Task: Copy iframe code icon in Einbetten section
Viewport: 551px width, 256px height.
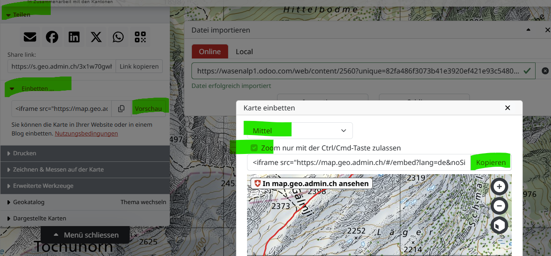Action: [121, 109]
